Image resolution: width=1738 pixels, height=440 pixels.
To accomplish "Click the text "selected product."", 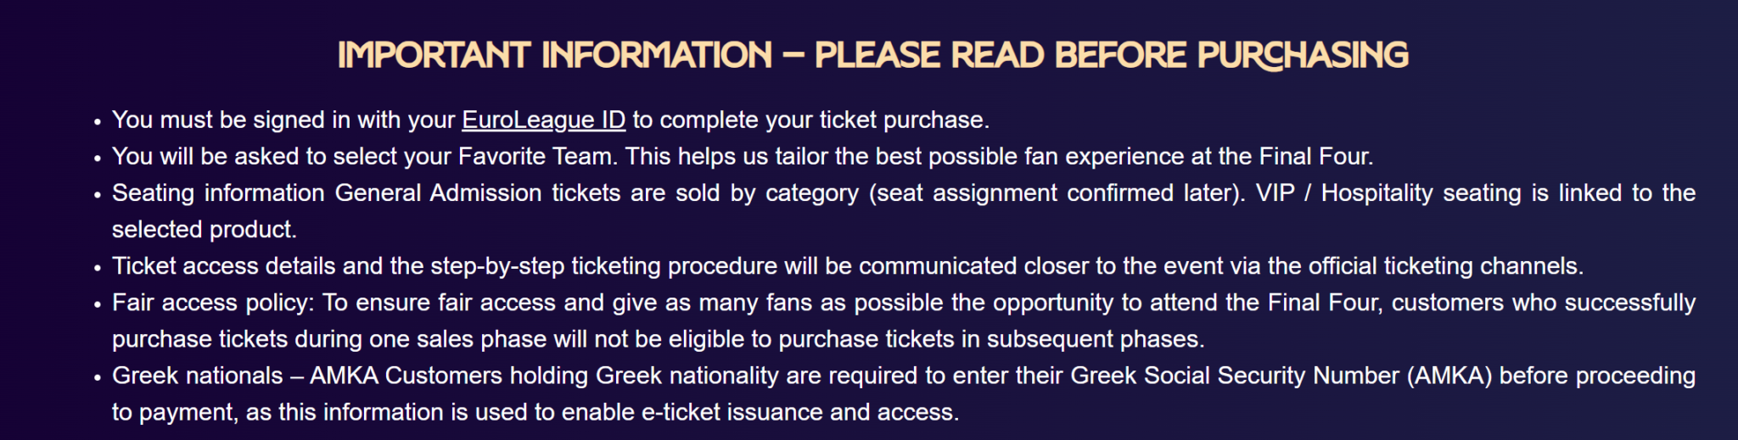I will 205,229.
